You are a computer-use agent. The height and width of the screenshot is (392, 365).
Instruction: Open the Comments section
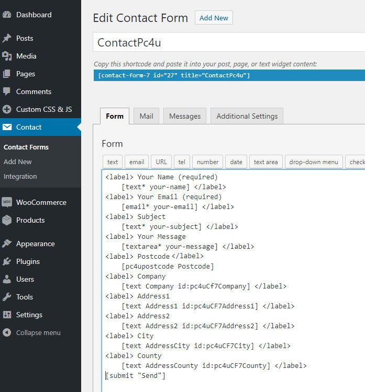tap(34, 91)
